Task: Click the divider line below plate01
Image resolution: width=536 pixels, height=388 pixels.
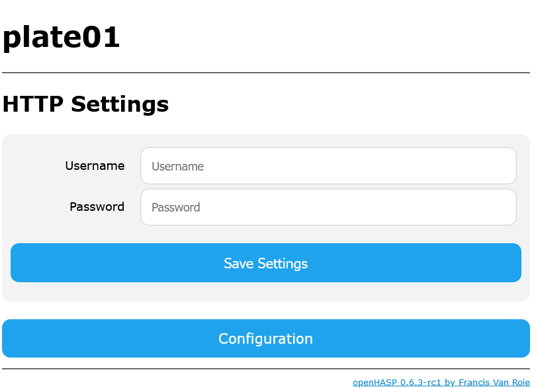Action: [265, 73]
